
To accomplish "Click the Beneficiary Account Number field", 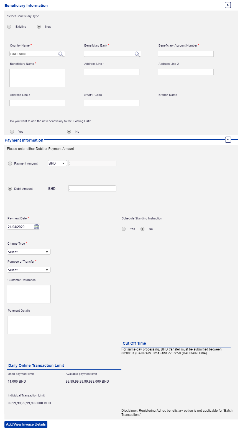I will [186, 54].
